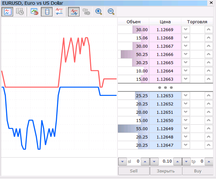Click up chevron in the 1.12669 row
Viewport: 216px width, 179px height.
209,30
